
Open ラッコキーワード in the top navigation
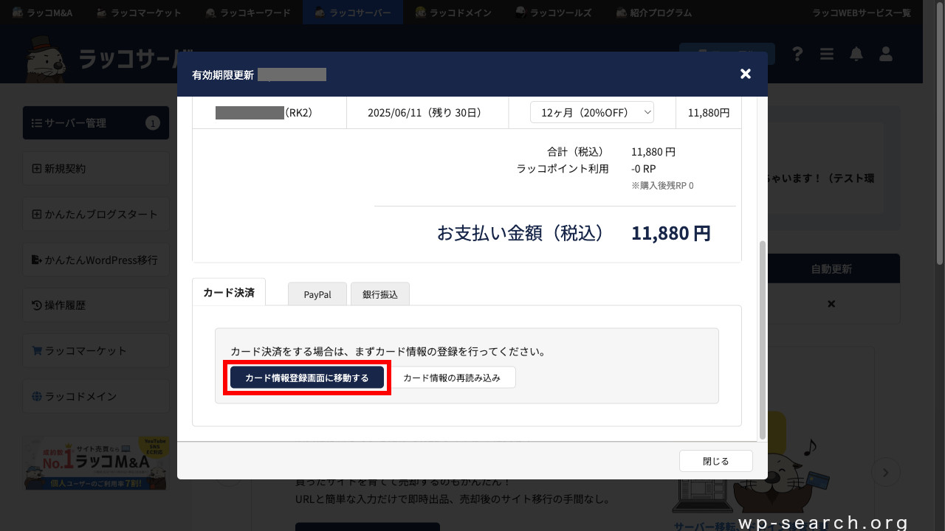point(248,13)
